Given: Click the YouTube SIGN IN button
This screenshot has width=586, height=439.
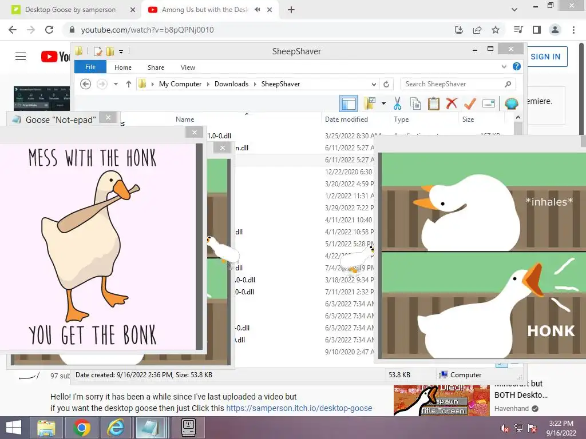Looking at the screenshot, I should click(545, 57).
